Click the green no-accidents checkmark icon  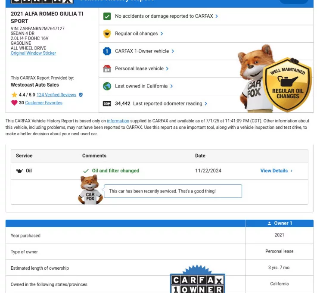coord(107,16)
